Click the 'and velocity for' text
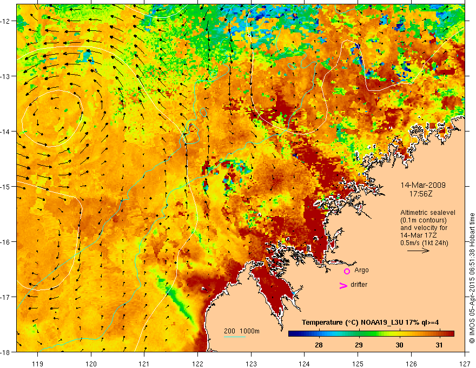The image size is (476, 368). coord(424,228)
